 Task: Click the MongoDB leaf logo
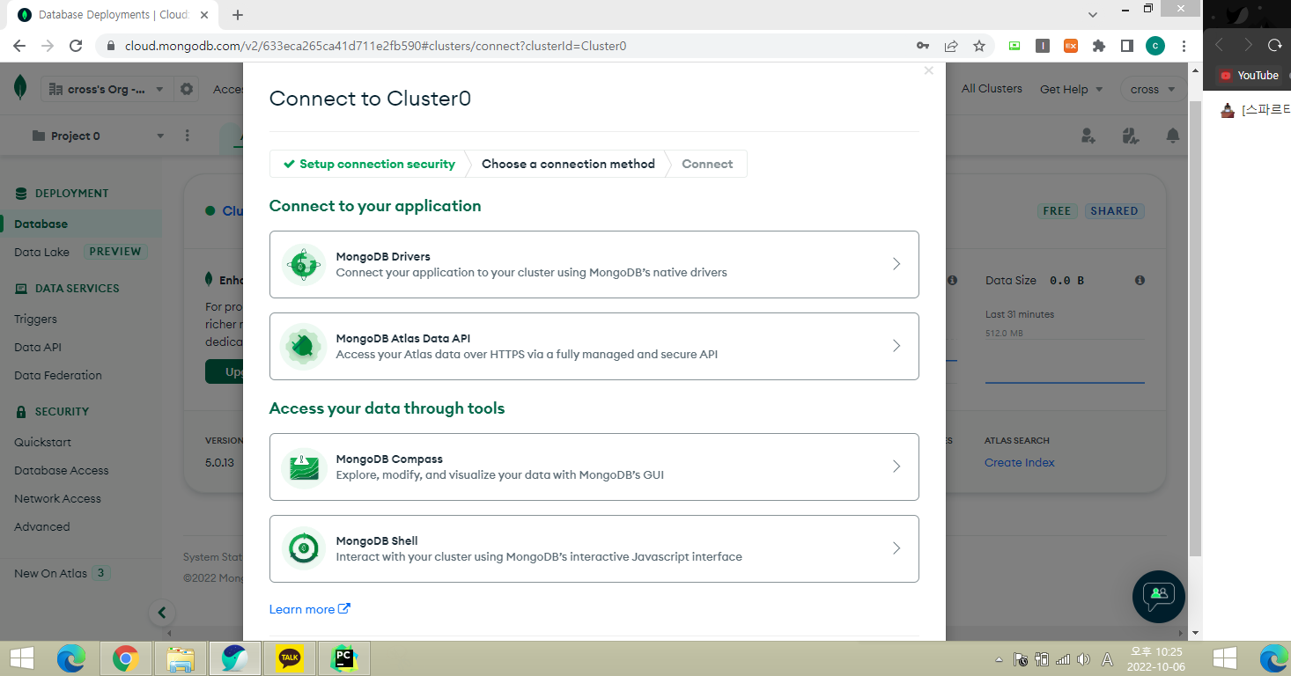point(20,88)
